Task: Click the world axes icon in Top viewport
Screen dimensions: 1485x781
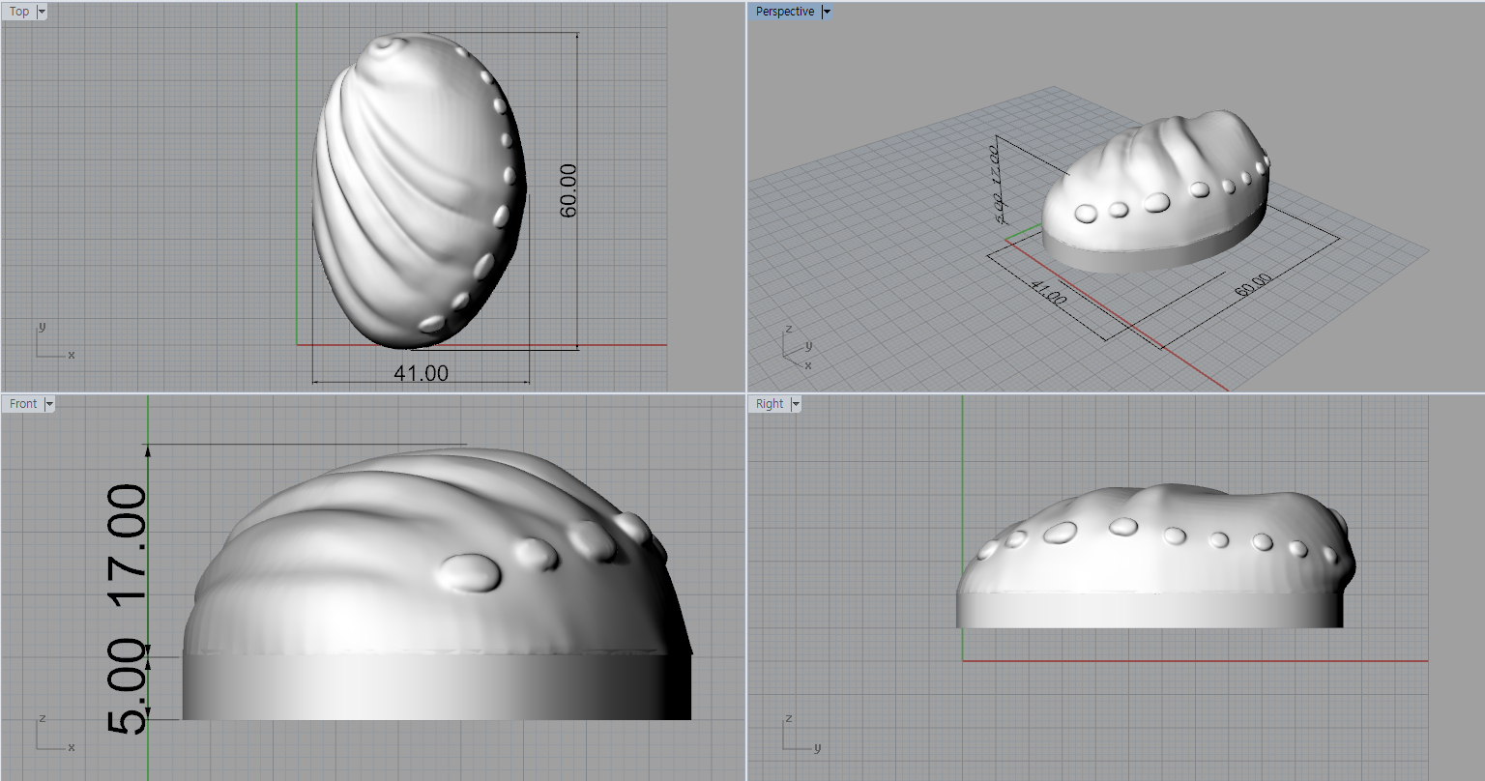Action: (x=55, y=341)
